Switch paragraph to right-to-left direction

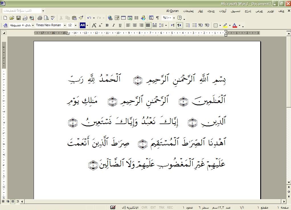(179, 25)
